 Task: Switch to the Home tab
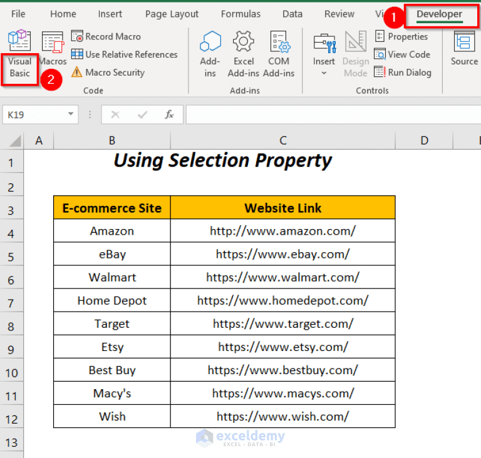(63, 14)
